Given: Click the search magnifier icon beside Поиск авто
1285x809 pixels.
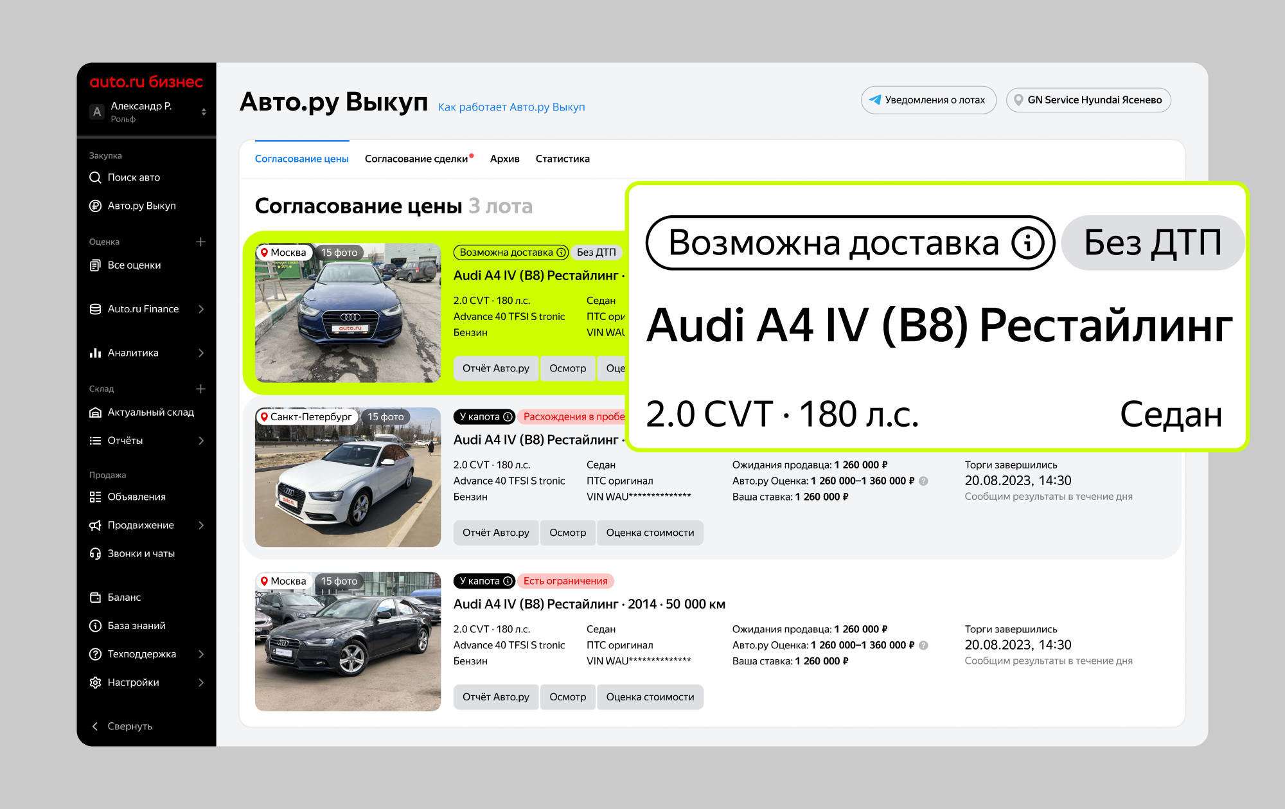Looking at the screenshot, I should coord(95,177).
